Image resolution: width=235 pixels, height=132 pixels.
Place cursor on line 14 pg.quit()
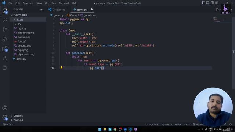point(97,68)
